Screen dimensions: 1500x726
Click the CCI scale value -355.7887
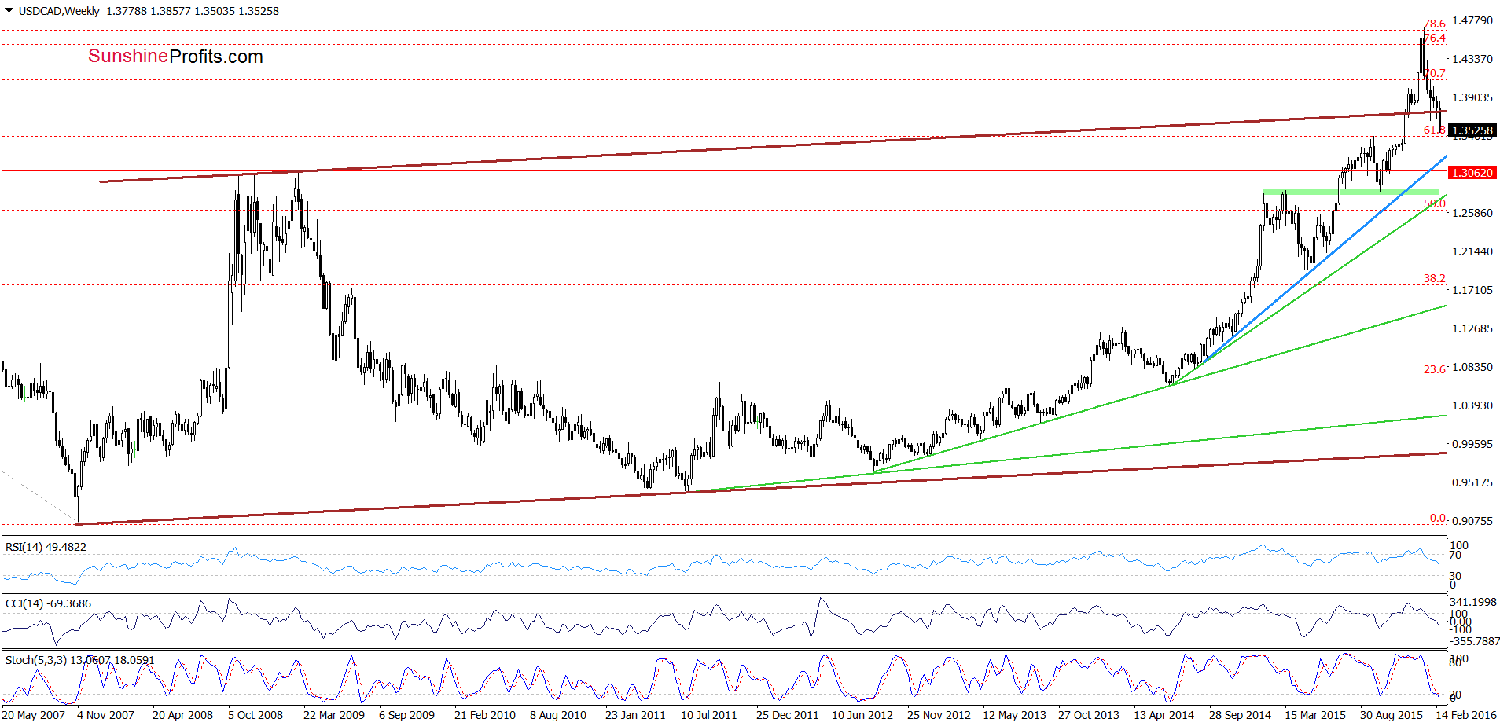pos(1474,641)
